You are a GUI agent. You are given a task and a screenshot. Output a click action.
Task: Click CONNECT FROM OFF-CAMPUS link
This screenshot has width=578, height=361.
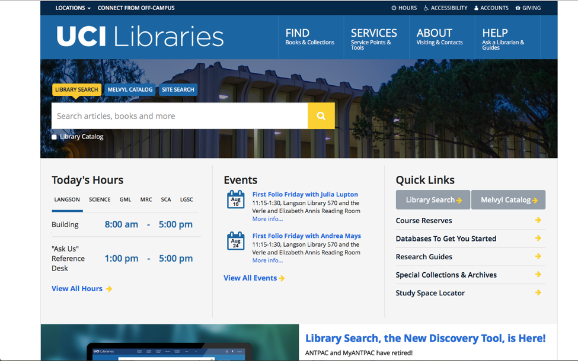click(136, 8)
